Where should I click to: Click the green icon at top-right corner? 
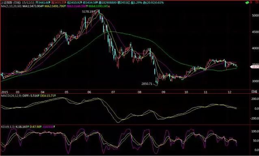coord(247,2)
